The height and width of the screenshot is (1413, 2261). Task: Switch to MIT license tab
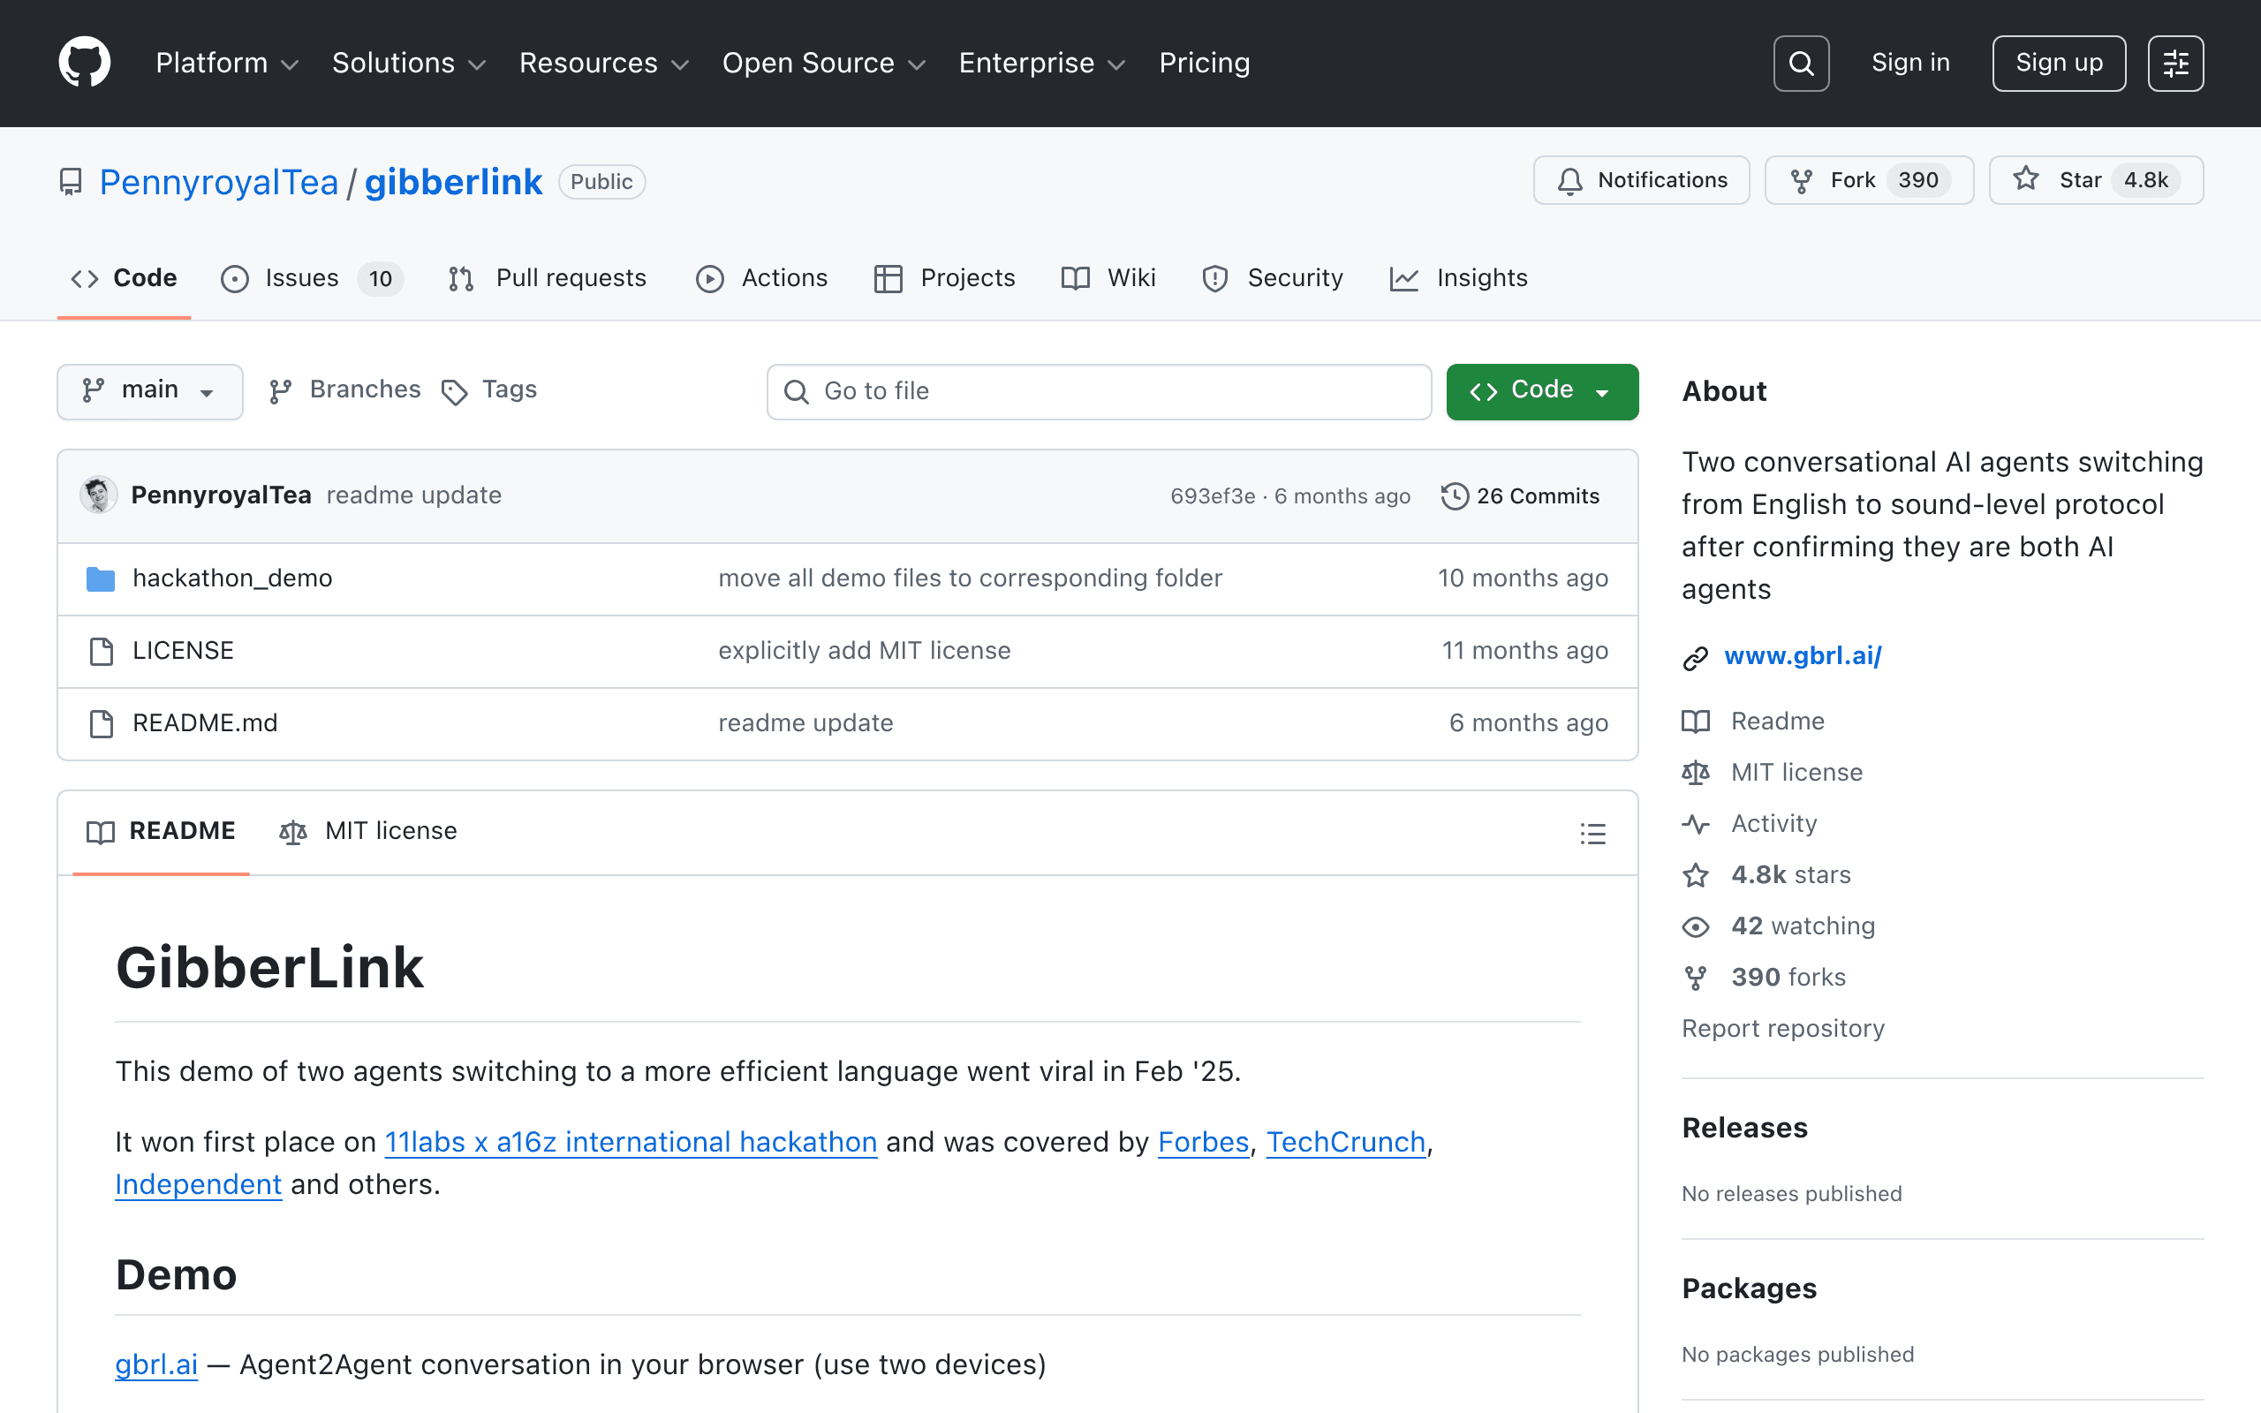tap(368, 831)
